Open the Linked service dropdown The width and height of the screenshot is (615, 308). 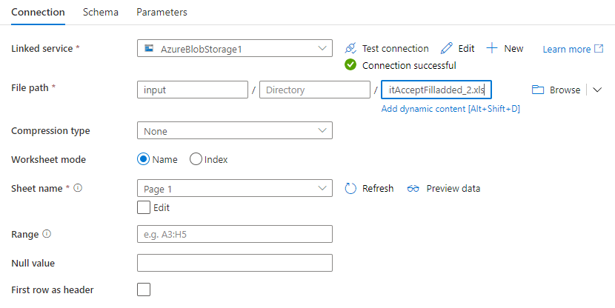click(234, 49)
